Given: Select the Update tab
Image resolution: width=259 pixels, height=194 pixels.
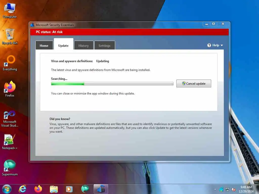Looking at the screenshot, I should click(63, 44).
